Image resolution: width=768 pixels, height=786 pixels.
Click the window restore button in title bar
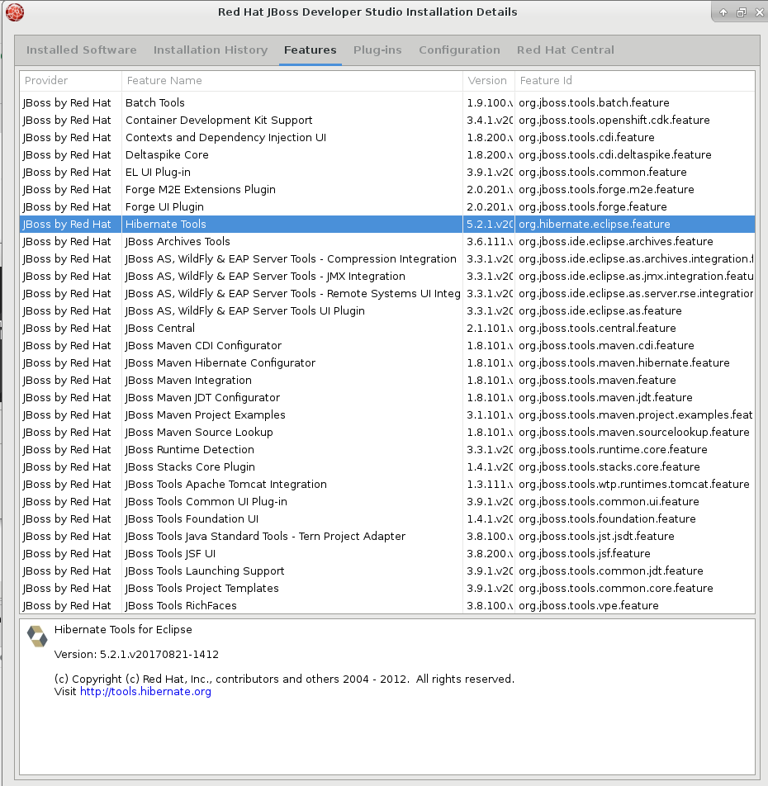742,12
